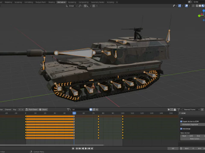Click the scene browse icon

[x=190, y=2]
